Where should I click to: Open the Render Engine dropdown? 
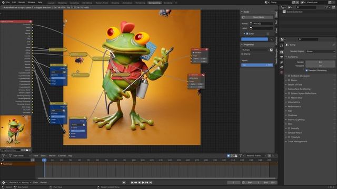(x=320, y=51)
